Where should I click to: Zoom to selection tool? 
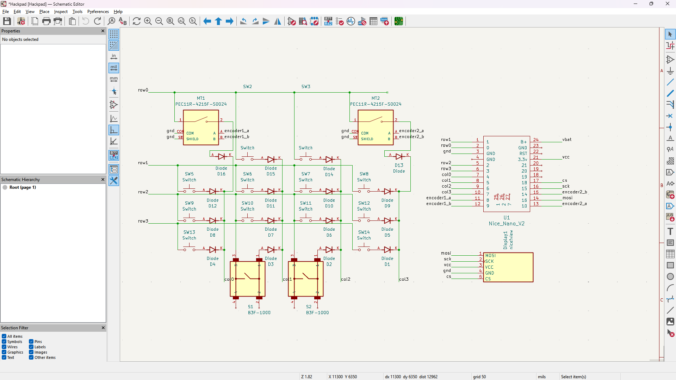pos(193,21)
